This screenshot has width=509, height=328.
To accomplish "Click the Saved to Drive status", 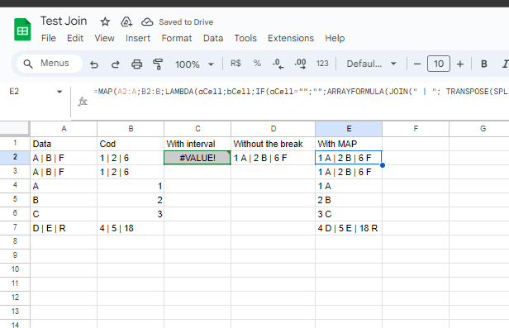I will click(x=186, y=22).
